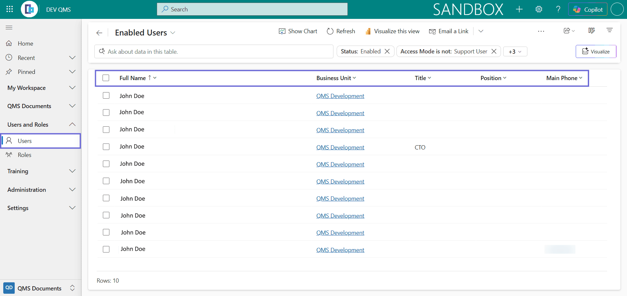Open QMS Development link in CTO row

click(x=340, y=148)
